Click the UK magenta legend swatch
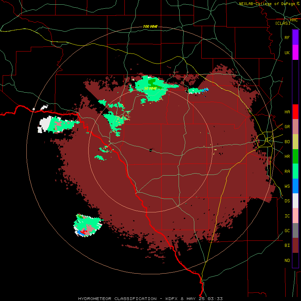Viewport: 301px width, 301px height. click(295, 53)
